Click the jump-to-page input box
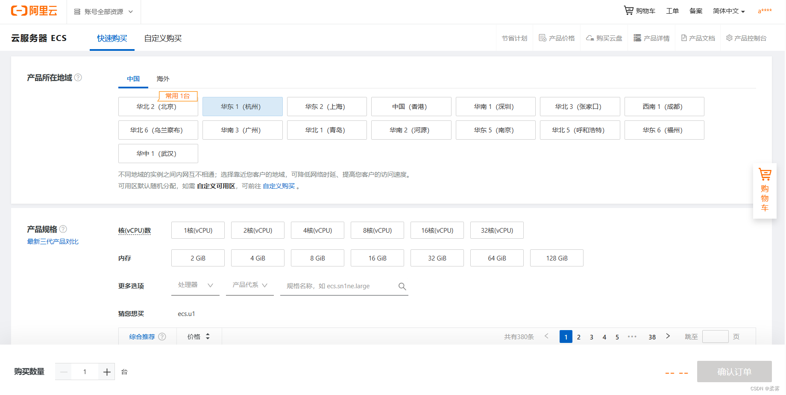 tap(715, 336)
